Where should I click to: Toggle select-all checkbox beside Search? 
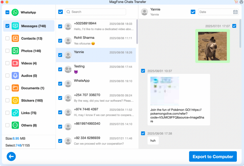tap(61, 12)
